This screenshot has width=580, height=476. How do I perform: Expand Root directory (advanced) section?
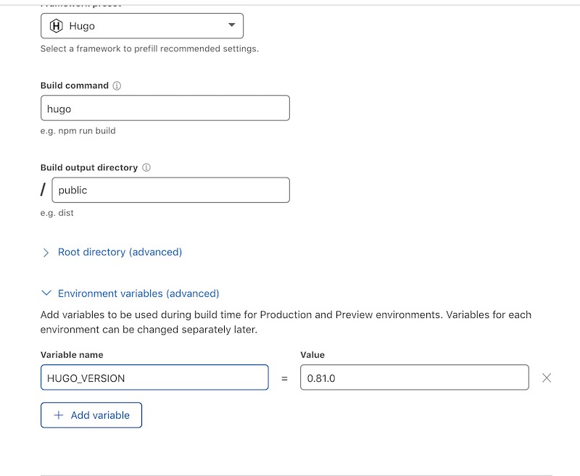pyautogui.click(x=112, y=252)
